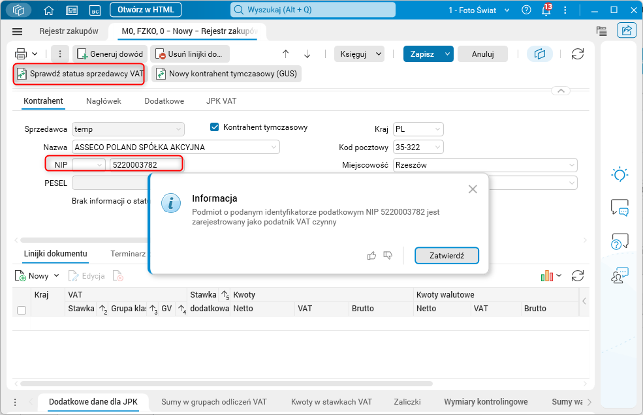Open Terminarz tab

pyautogui.click(x=128, y=254)
